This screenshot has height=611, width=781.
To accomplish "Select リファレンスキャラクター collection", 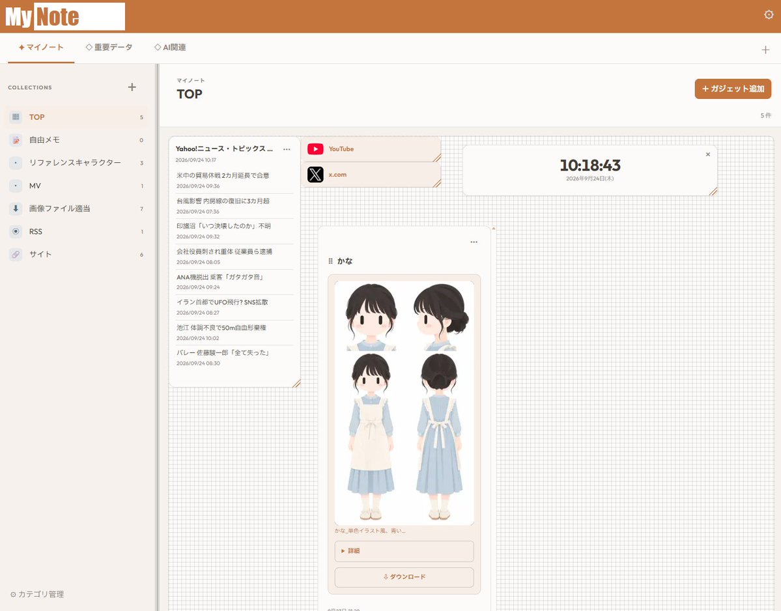I will click(x=77, y=163).
